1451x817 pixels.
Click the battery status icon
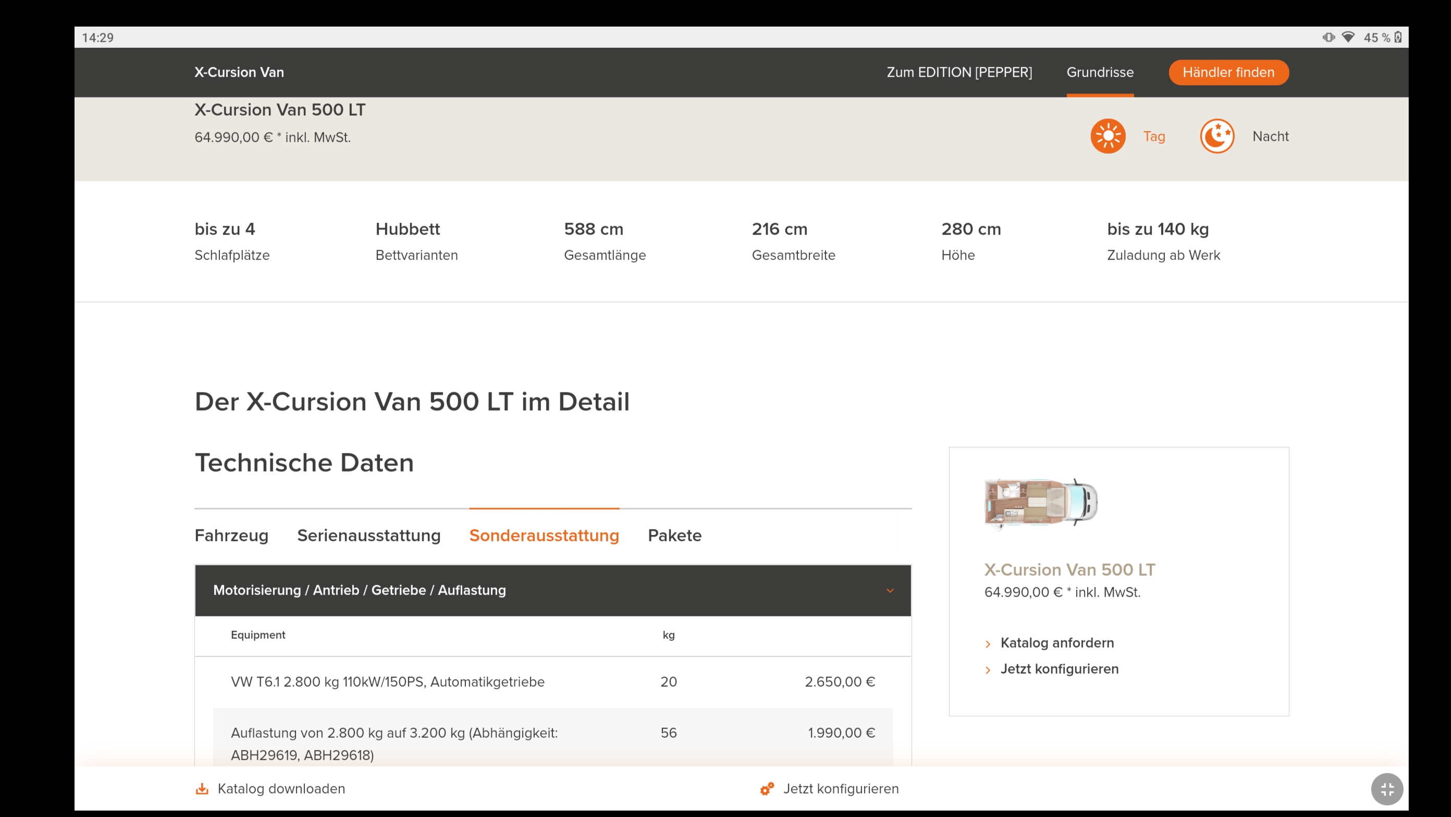[x=1398, y=37]
